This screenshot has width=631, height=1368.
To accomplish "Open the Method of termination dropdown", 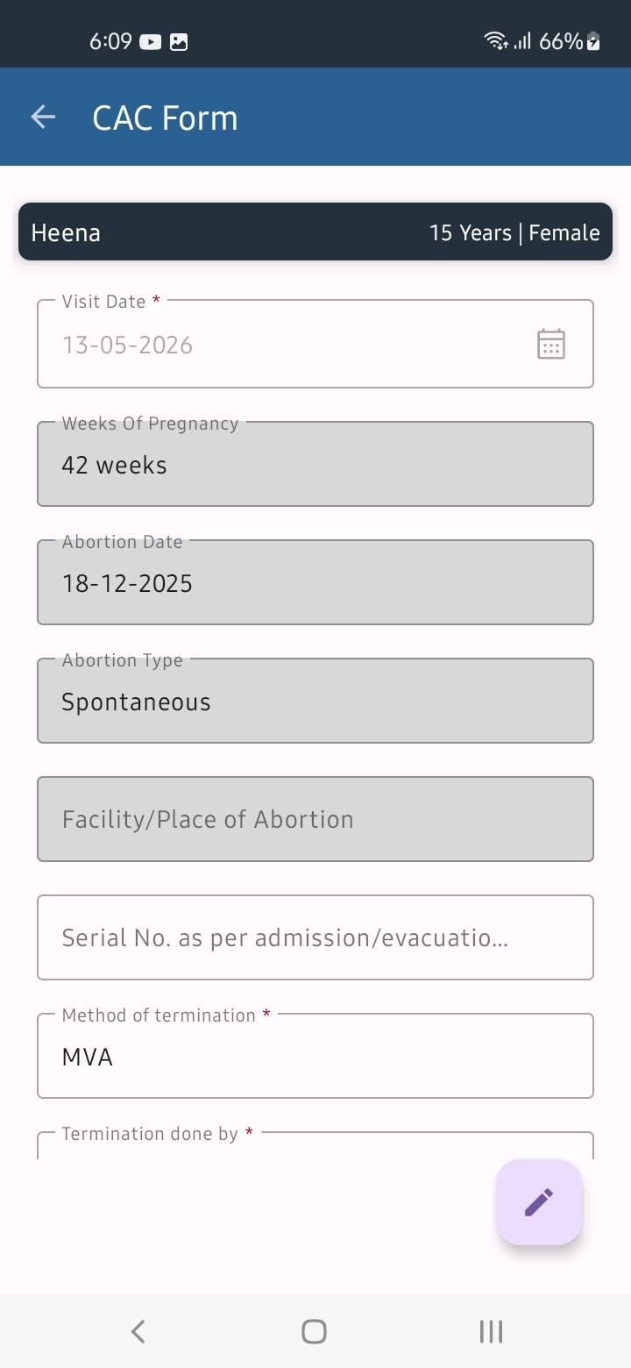I will 315,1056.
